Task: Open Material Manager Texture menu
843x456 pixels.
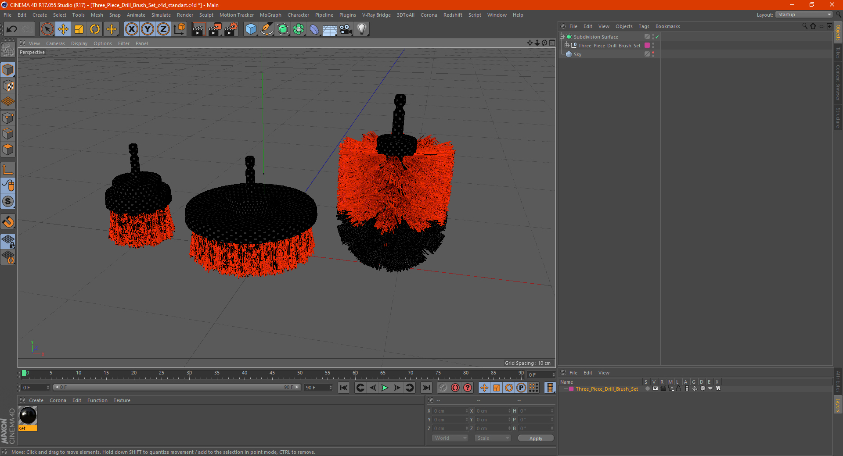Action: coord(122,400)
